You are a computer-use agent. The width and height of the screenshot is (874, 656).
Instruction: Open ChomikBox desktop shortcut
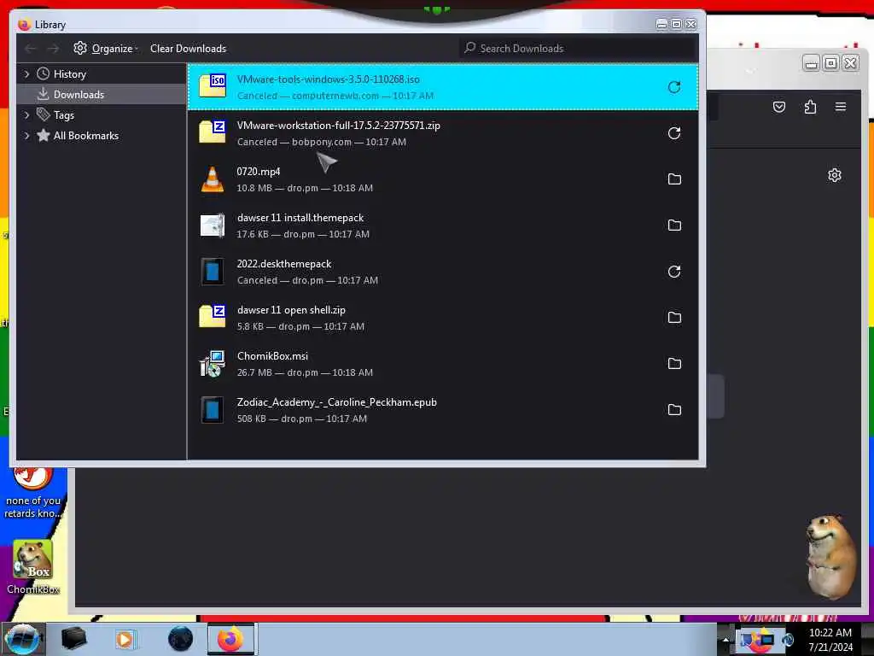[x=33, y=567]
